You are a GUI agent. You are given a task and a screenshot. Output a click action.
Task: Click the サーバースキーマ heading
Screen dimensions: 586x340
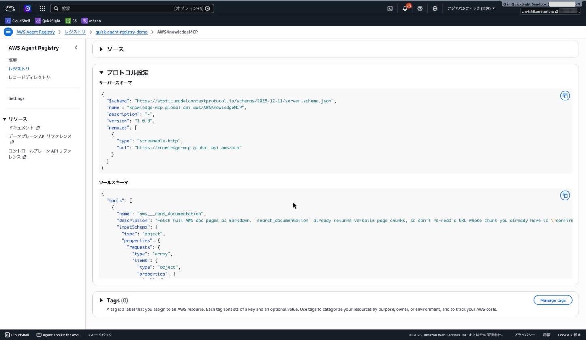tap(115, 83)
